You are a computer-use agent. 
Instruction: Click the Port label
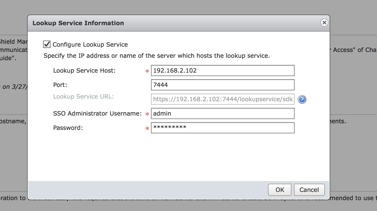pyautogui.click(x=60, y=85)
